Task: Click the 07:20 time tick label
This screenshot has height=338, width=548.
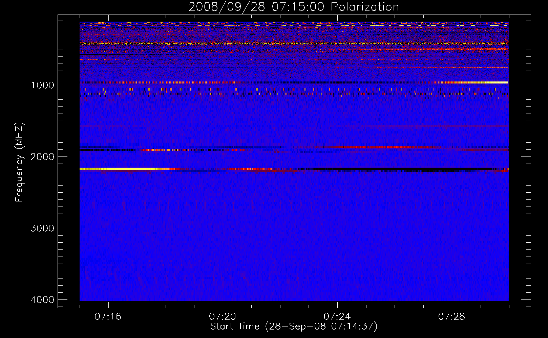Action: [x=223, y=316]
